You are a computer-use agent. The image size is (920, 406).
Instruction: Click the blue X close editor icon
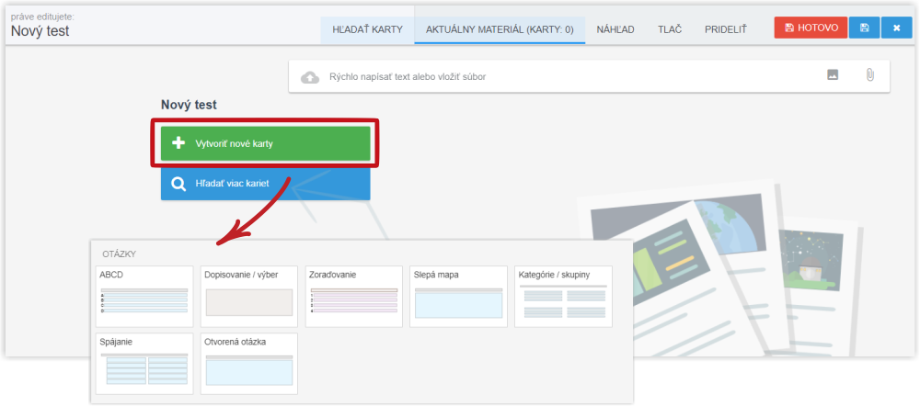(896, 28)
